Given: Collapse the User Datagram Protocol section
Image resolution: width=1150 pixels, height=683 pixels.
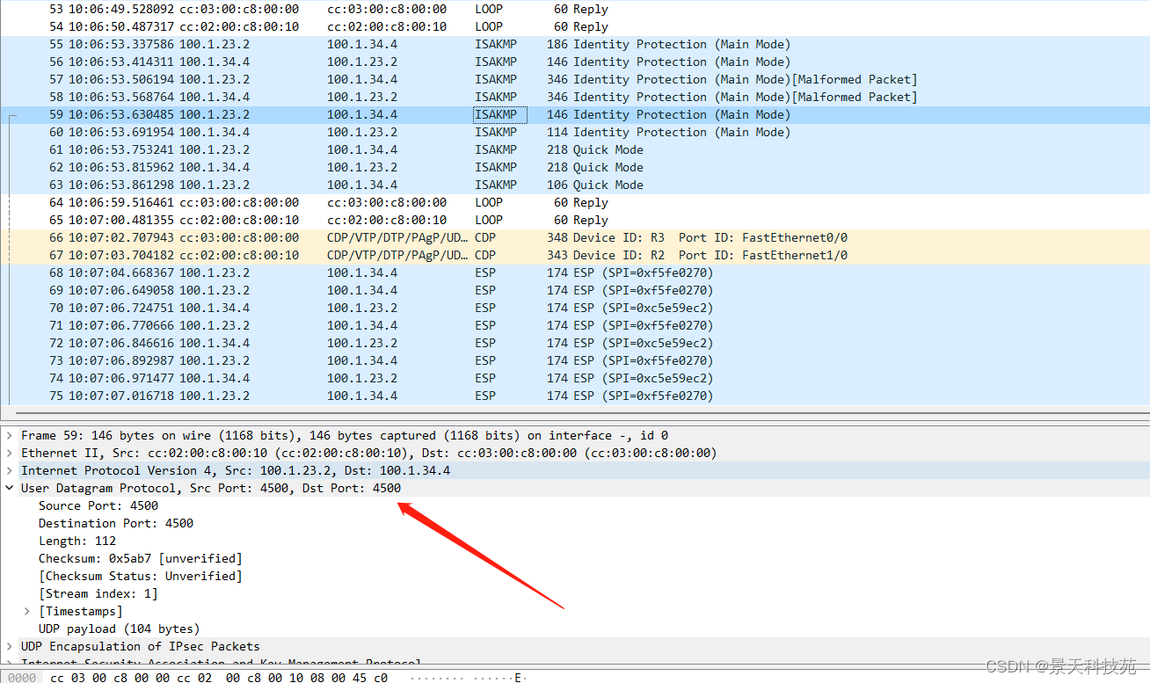Looking at the screenshot, I should 9,488.
